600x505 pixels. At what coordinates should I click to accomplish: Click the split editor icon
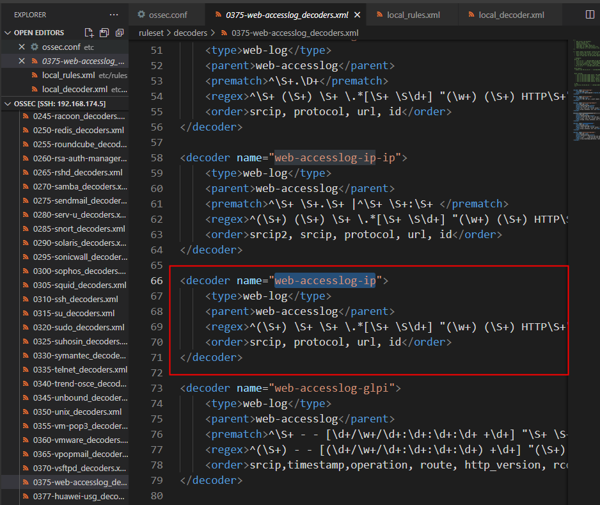point(590,15)
